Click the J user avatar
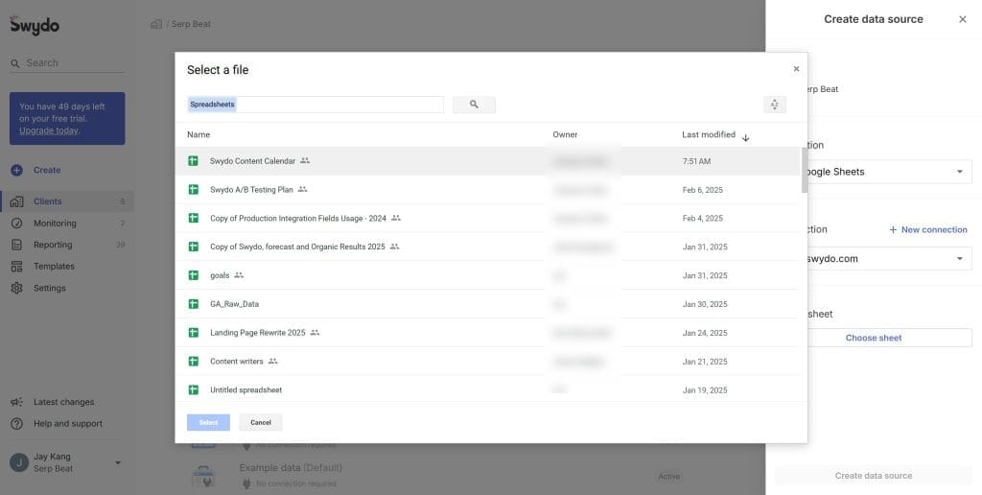Screen dimensions: 982x495 [x=19, y=463]
